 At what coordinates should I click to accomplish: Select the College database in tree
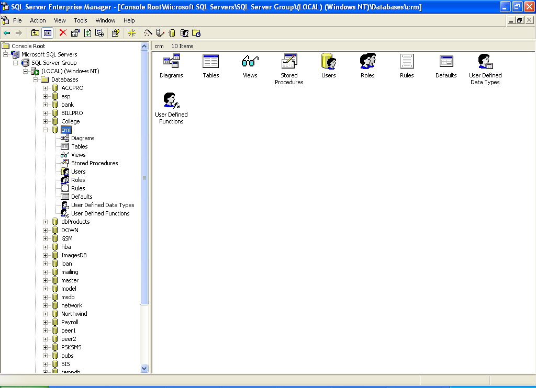[71, 121]
